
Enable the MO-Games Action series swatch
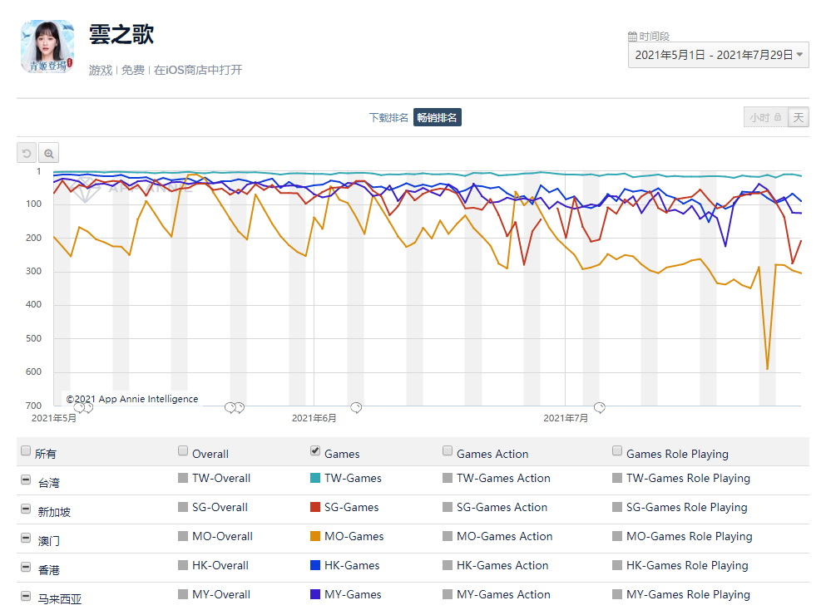pos(448,536)
